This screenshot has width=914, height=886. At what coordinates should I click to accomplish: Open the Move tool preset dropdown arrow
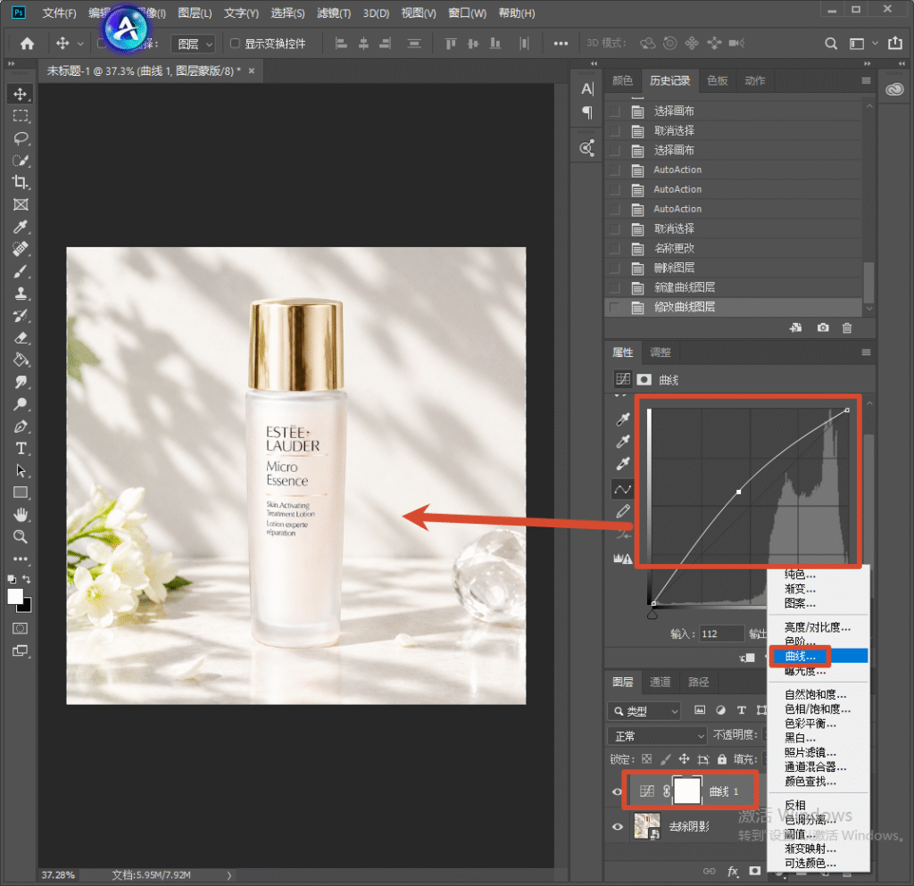[80, 44]
